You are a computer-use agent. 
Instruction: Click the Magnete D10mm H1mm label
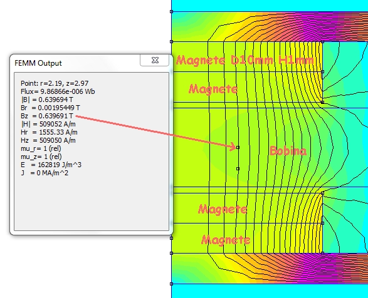(x=244, y=60)
